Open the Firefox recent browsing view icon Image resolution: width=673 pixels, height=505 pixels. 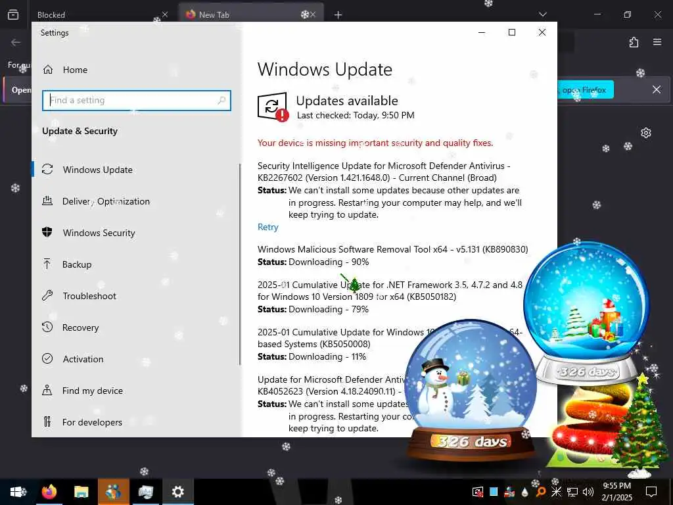[13, 14]
